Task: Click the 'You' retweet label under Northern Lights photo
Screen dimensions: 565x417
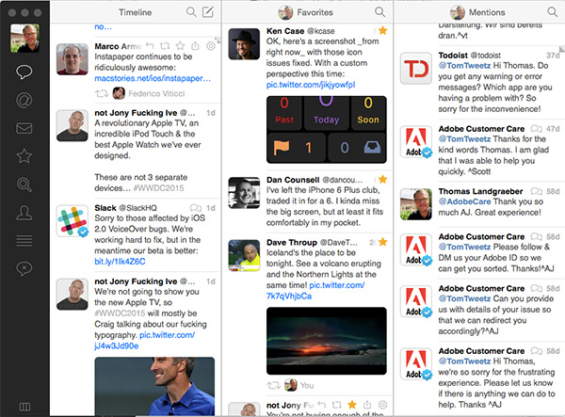Action: click(307, 385)
